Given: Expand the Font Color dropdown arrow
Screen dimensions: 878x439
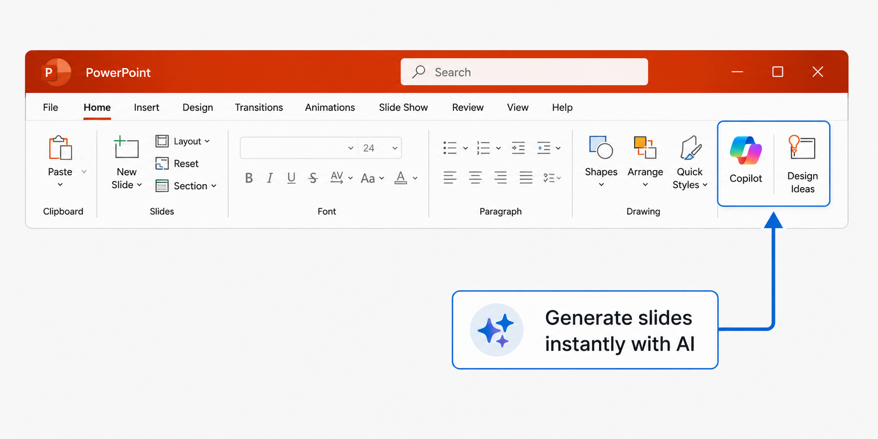Looking at the screenshot, I should pos(415,178).
